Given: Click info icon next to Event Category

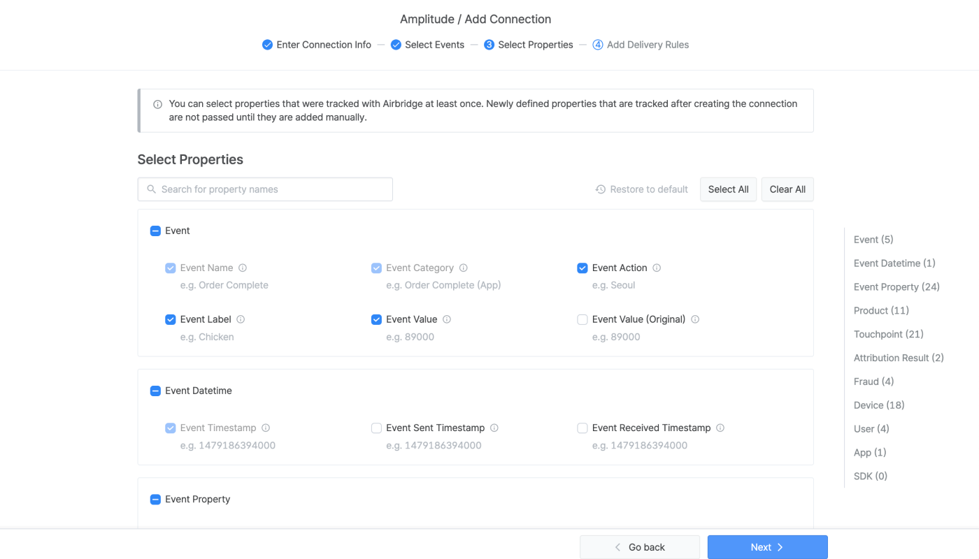Looking at the screenshot, I should [464, 268].
